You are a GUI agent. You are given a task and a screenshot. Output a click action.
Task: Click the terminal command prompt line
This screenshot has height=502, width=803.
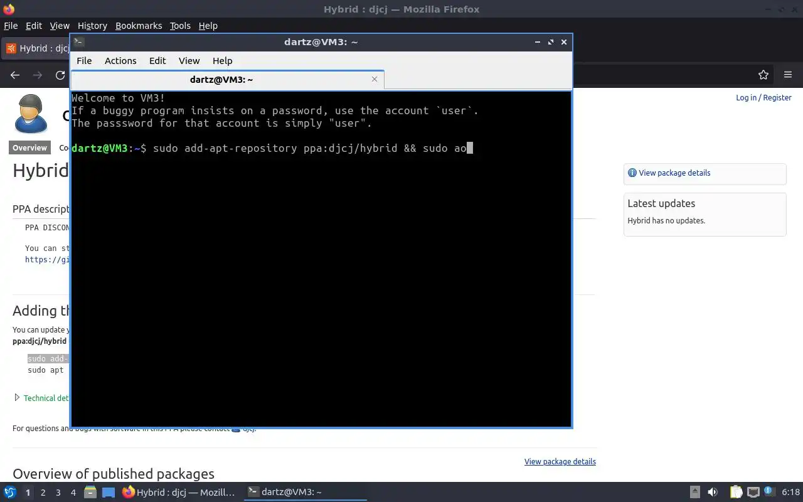(x=272, y=148)
